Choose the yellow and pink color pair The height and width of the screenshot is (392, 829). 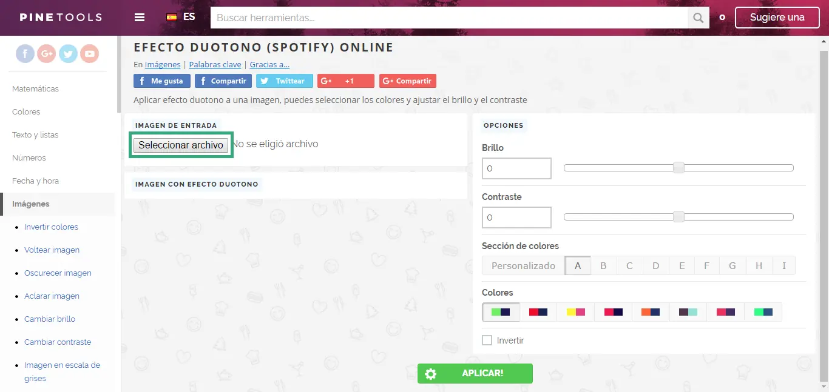575,312
